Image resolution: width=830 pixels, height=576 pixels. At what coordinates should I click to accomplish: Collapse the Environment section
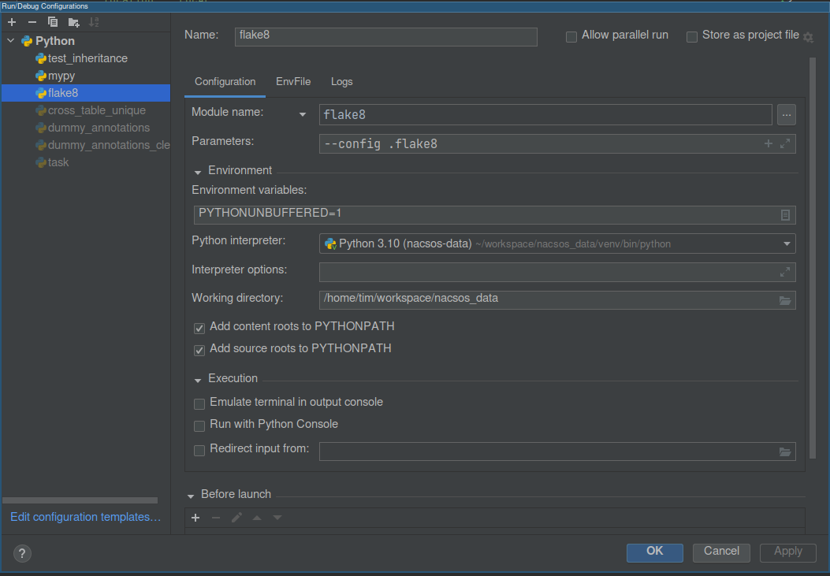[x=198, y=171]
